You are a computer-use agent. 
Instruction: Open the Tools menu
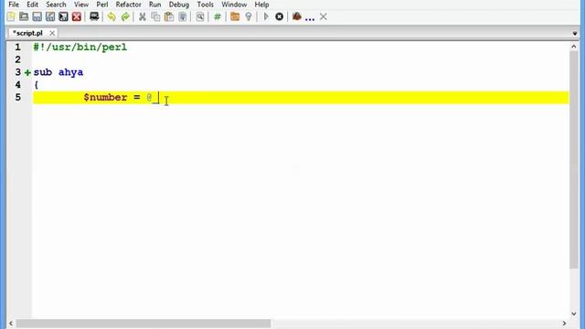[205, 5]
